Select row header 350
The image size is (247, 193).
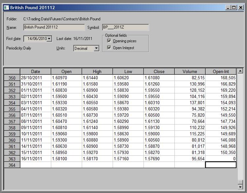tap(12, 78)
